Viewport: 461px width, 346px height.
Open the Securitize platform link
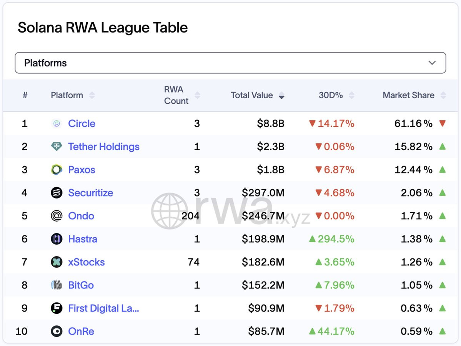click(90, 193)
